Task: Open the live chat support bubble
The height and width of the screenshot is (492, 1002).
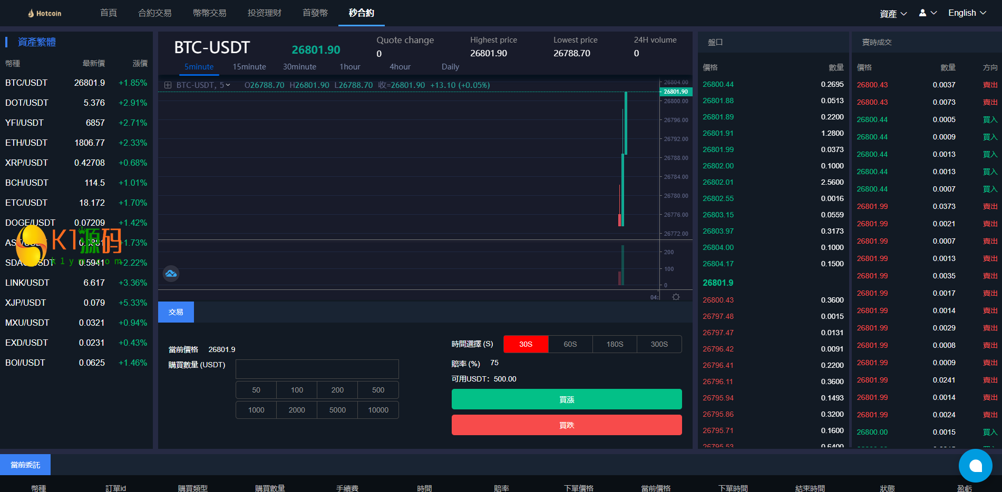Action: click(x=975, y=466)
